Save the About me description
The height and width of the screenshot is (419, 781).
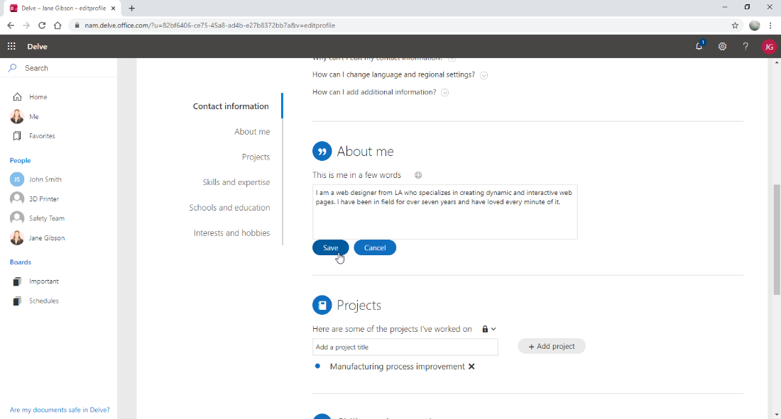click(x=330, y=247)
